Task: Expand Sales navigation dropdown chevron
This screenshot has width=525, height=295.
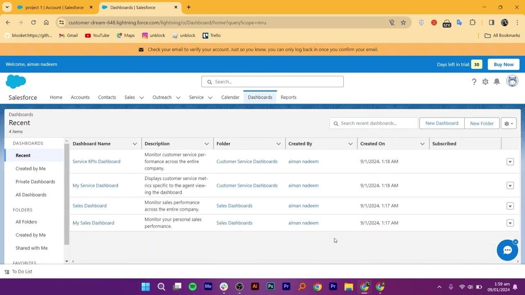Action: [x=142, y=98]
